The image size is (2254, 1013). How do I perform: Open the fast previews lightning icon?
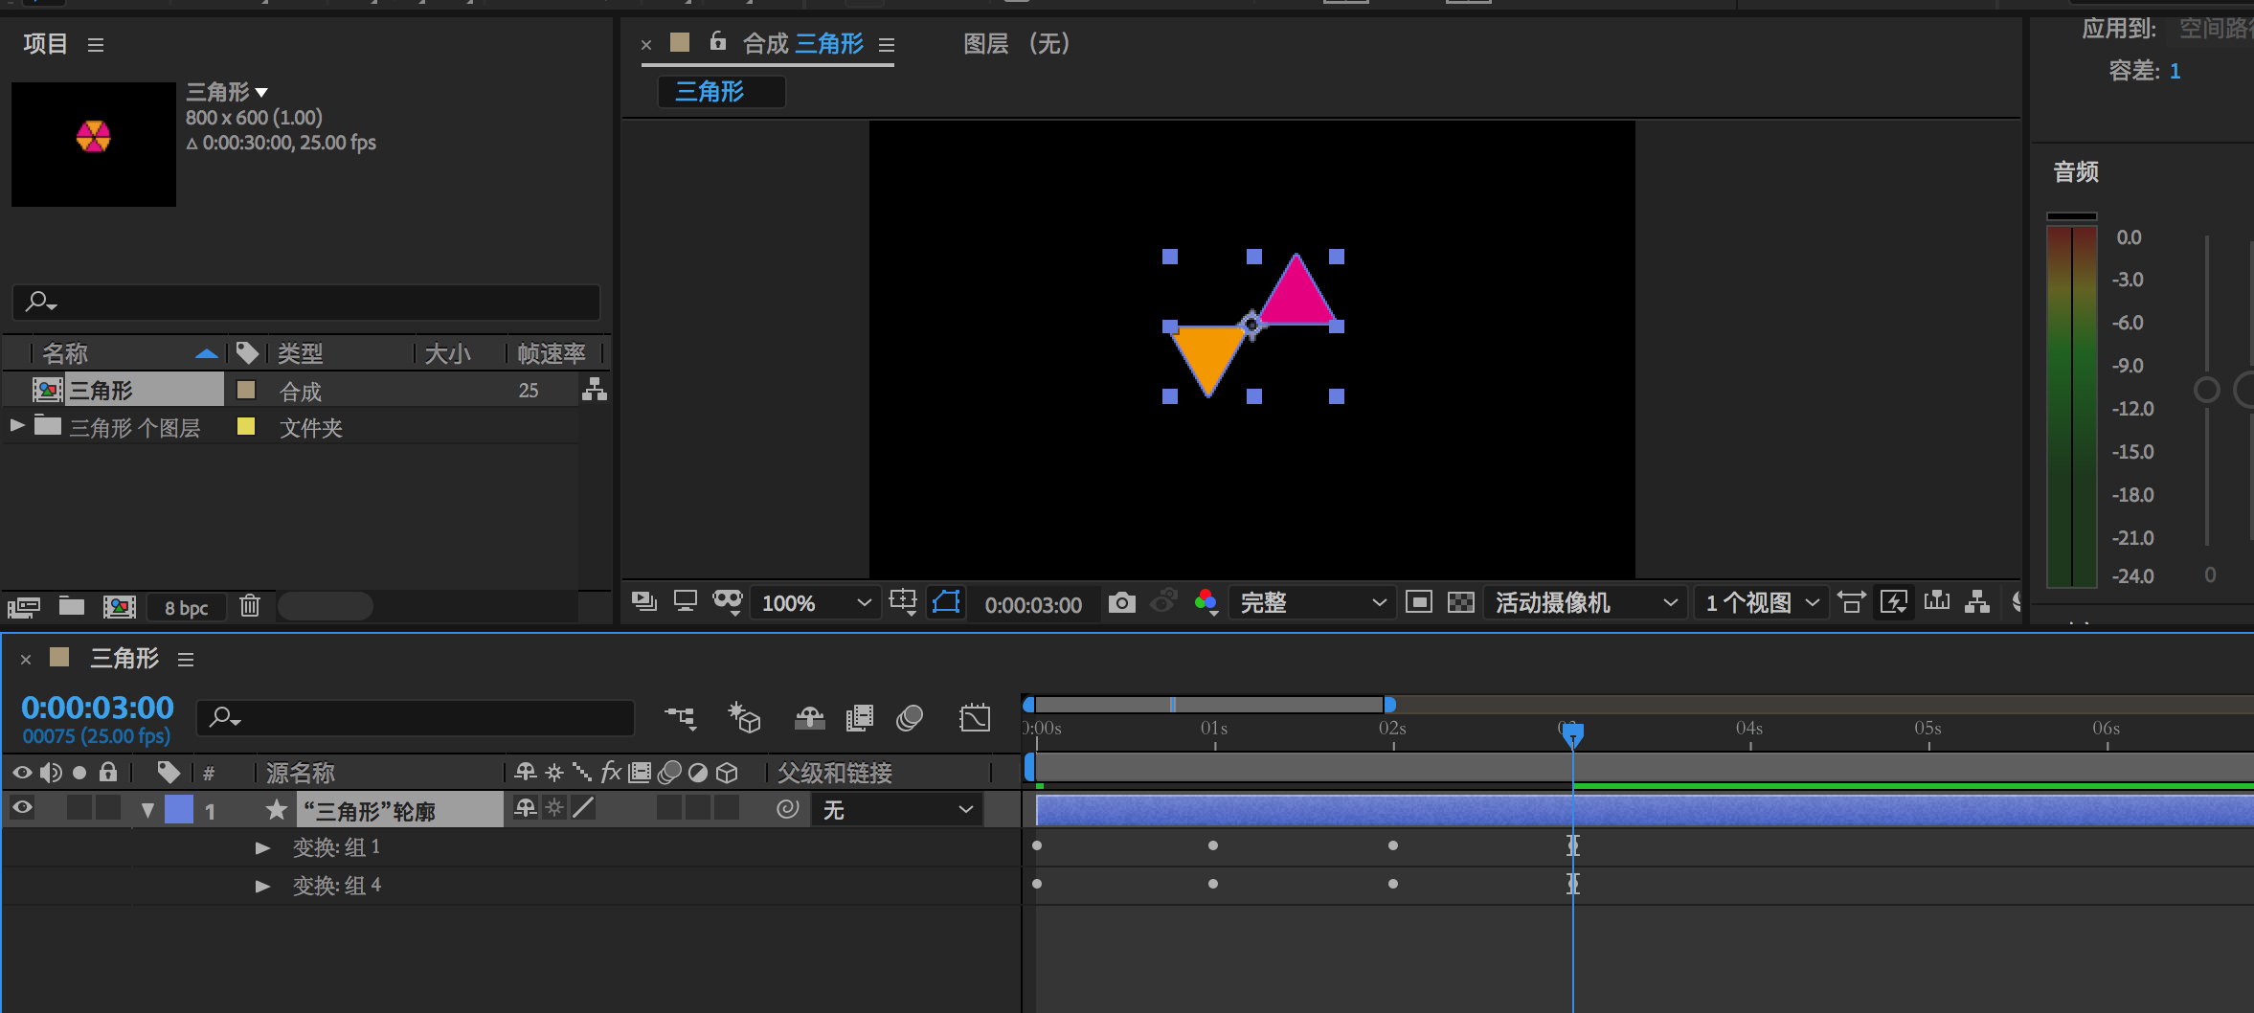[x=1894, y=602]
